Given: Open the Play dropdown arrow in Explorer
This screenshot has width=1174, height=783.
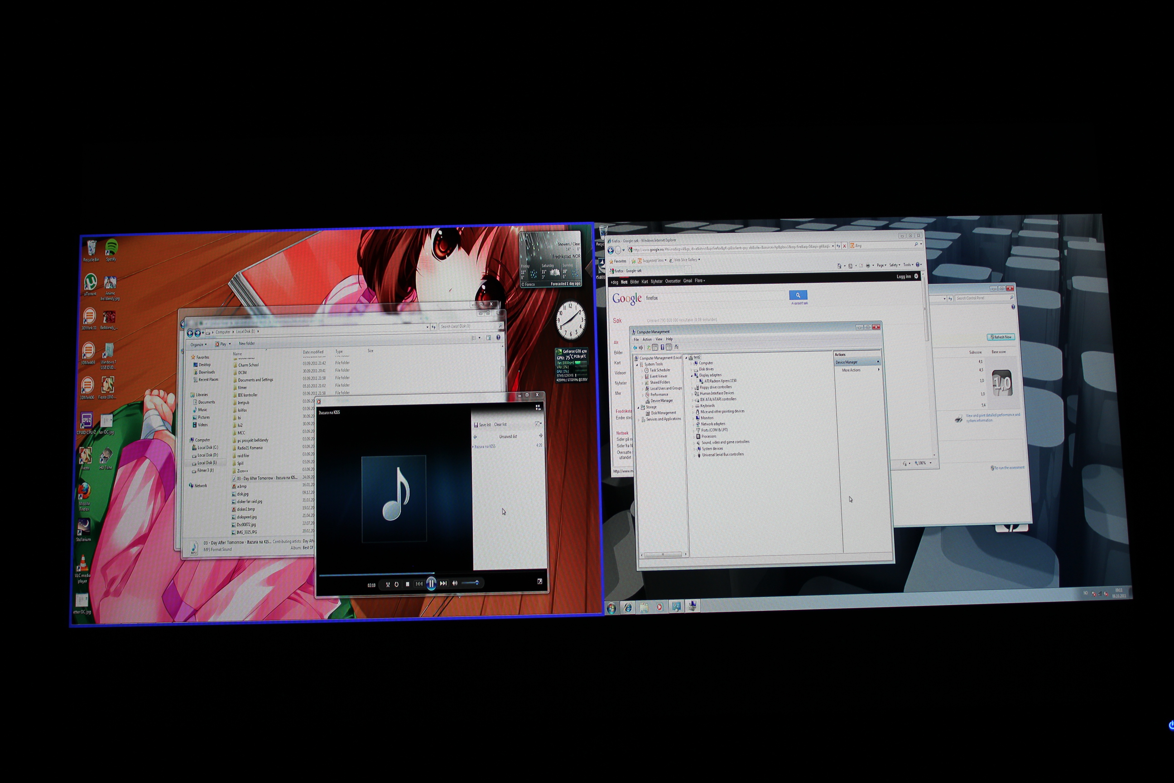Looking at the screenshot, I should [x=230, y=344].
